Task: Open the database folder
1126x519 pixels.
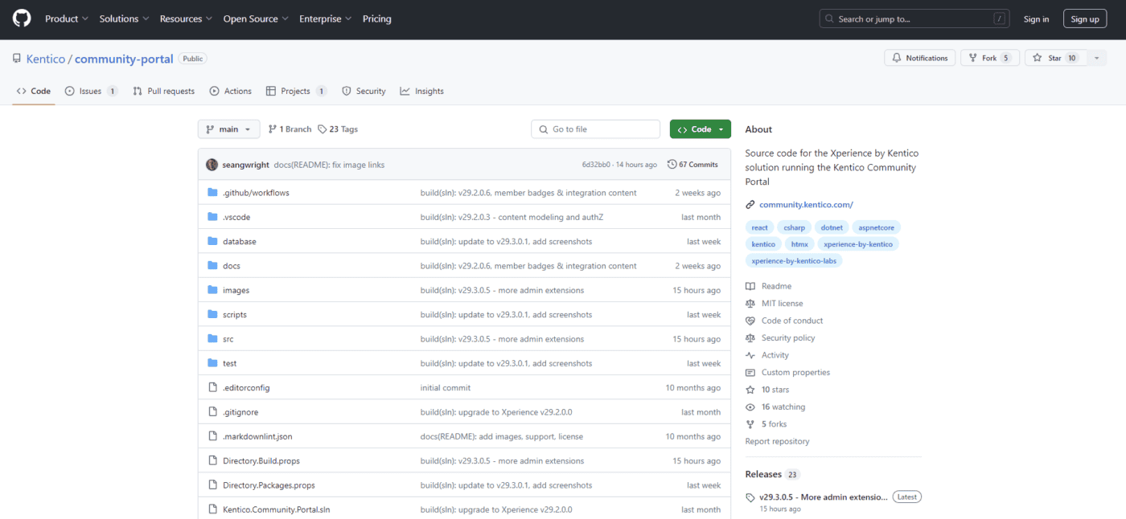Action: click(240, 241)
